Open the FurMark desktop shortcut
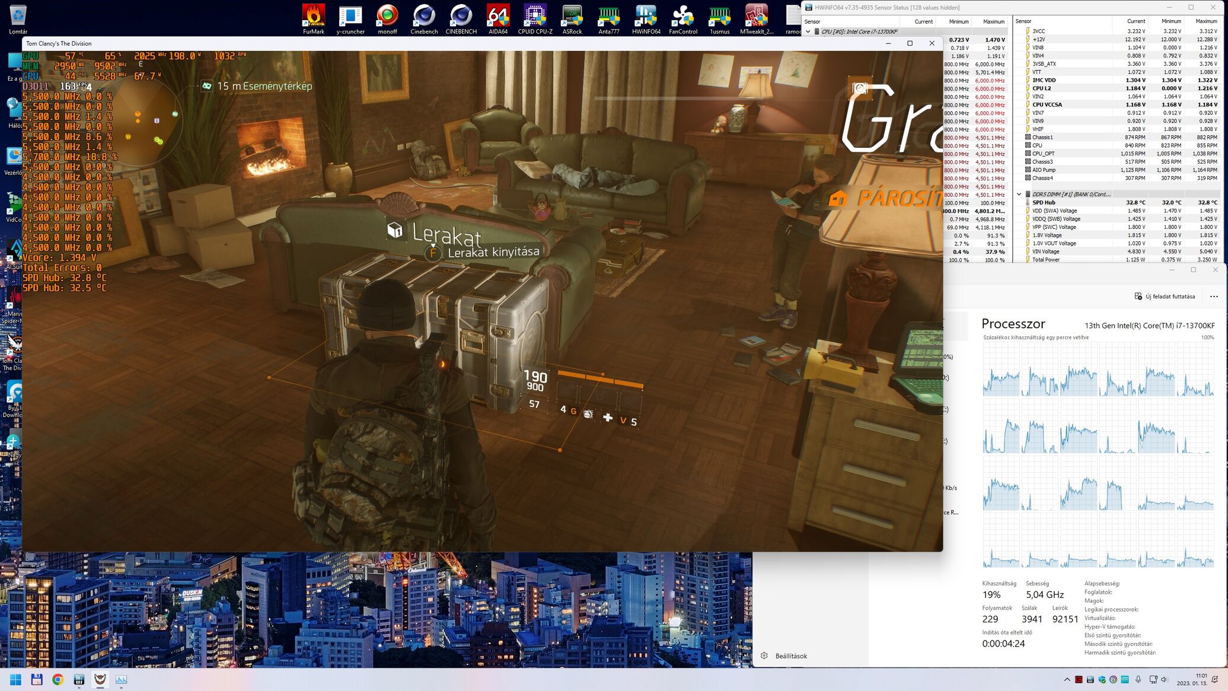 (313, 19)
